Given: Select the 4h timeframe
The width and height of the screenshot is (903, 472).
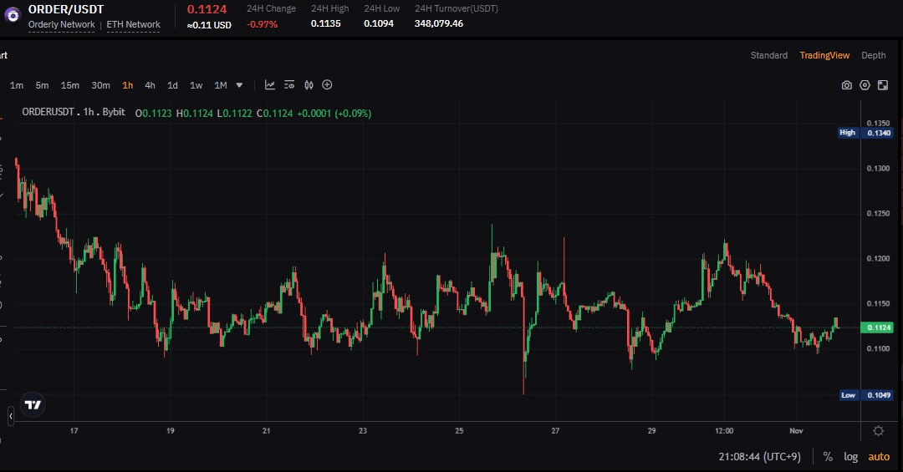Looking at the screenshot, I should pyautogui.click(x=150, y=85).
